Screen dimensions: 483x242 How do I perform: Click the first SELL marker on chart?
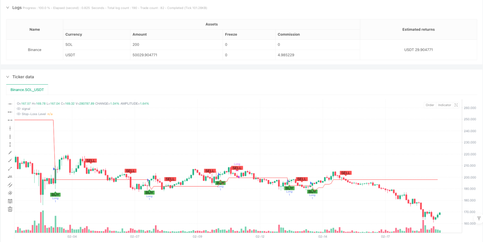click(91, 161)
